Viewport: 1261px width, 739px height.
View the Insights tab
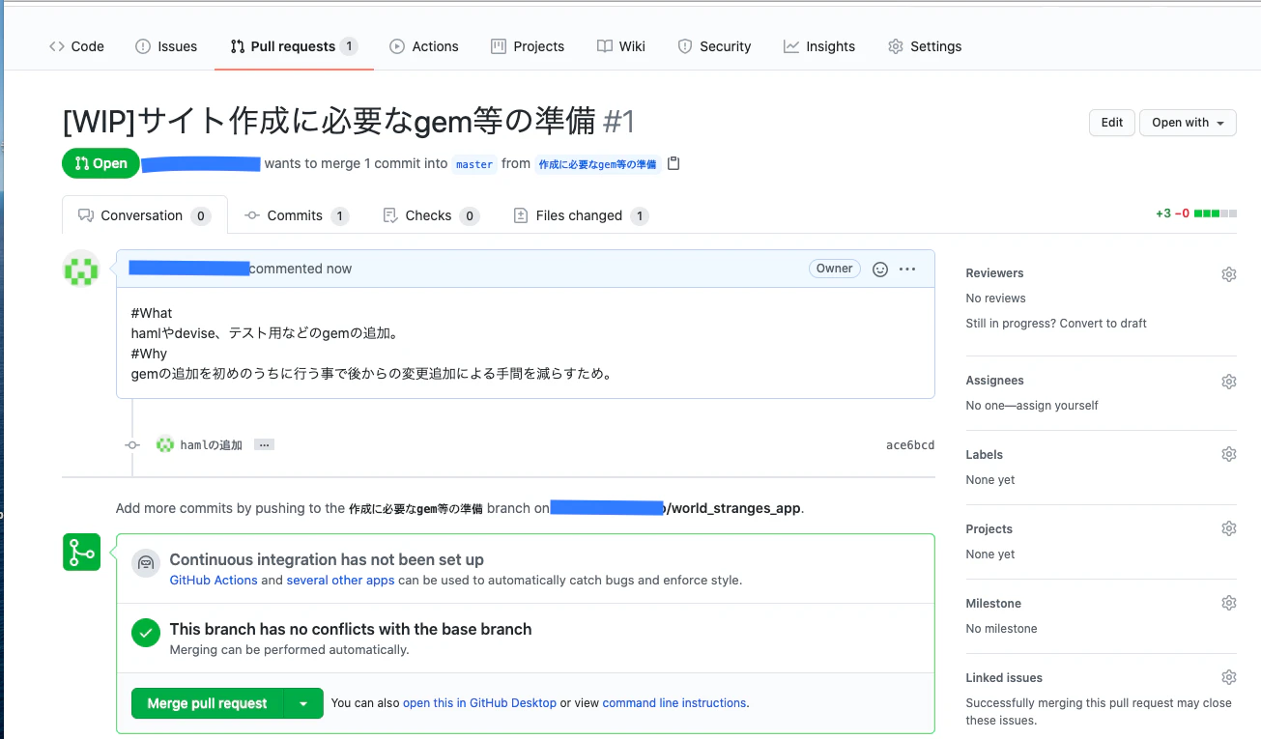pos(819,46)
